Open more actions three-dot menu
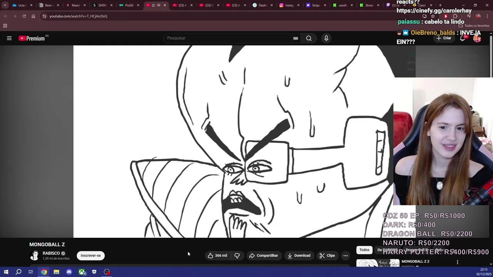This screenshot has width=493, height=277. click(x=345, y=255)
